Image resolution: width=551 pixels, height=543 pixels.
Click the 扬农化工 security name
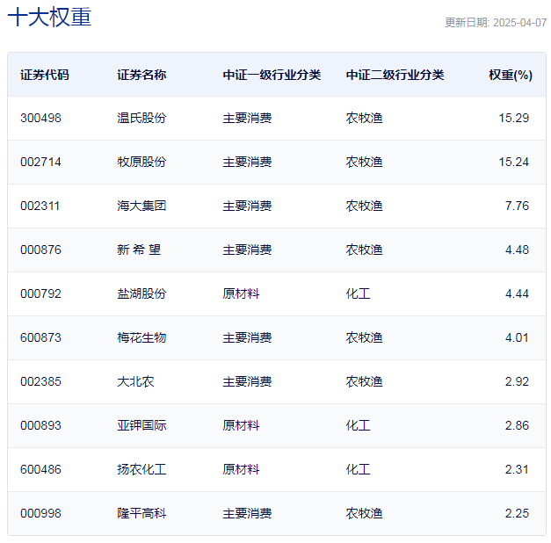coord(141,469)
